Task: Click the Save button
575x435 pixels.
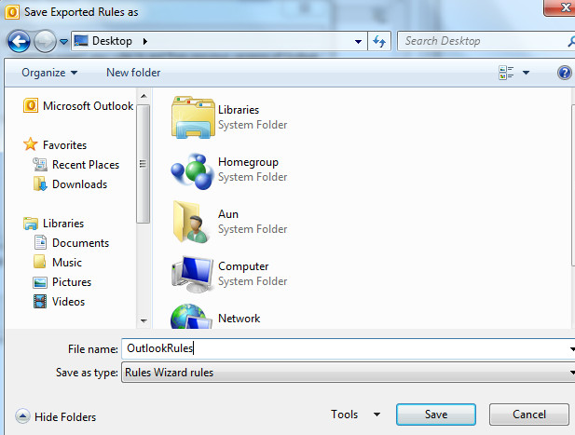Action: point(435,415)
